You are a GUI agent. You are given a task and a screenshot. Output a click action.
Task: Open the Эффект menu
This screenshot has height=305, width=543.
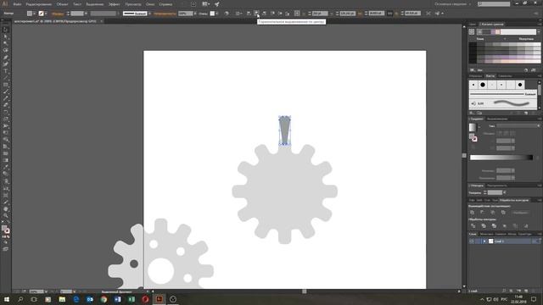[114, 4]
